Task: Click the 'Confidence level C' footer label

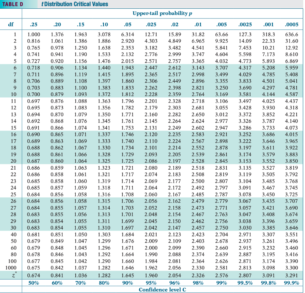Action: pyautogui.click(x=162, y=290)
